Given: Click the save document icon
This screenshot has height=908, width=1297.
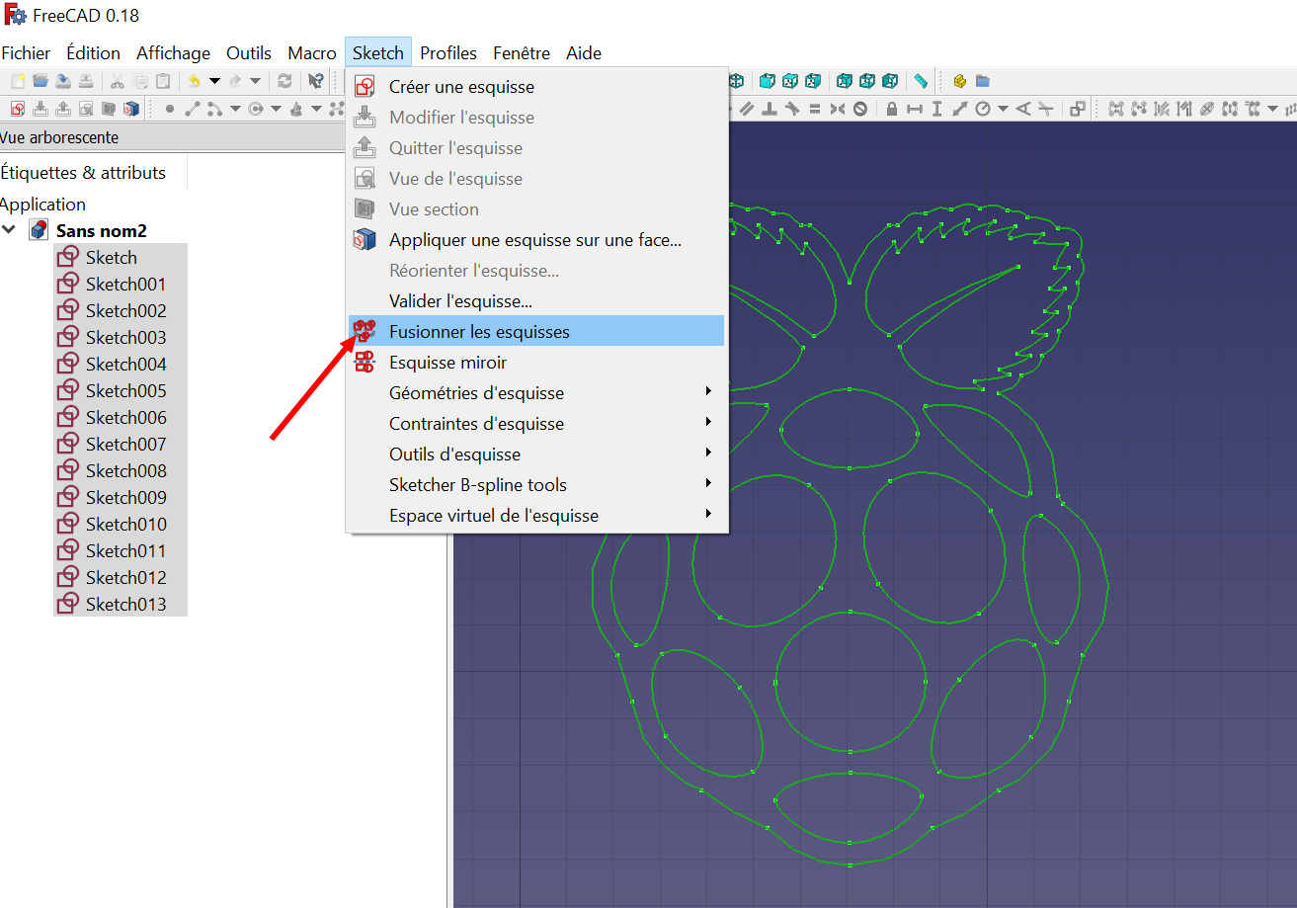Looking at the screenshot, I should coord(63,81).
